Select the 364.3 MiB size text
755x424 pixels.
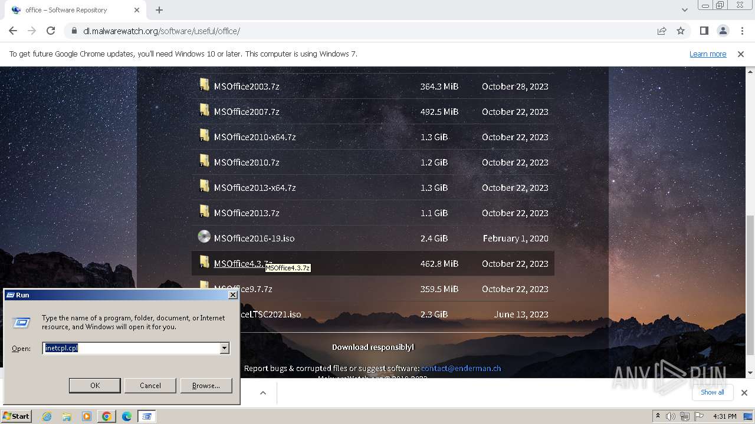(439, 86)
